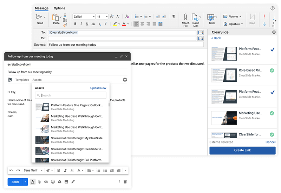Click decrease indent icon in Outlook ribbon
Viewport: 281px width, 193px height.
[x=158, y=16]
